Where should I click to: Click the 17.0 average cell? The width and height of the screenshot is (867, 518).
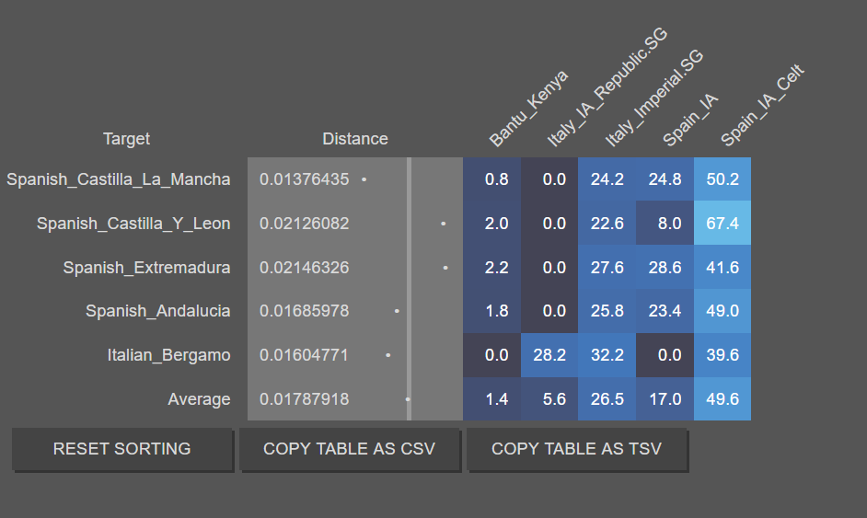tap(665, 399)
